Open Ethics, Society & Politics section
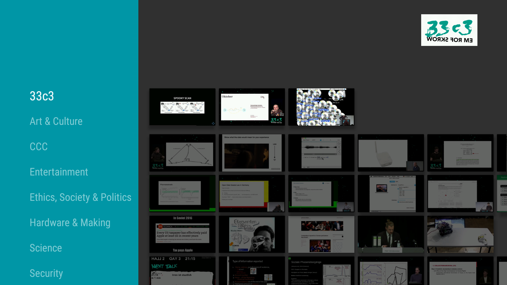The image size is (507, 285). click(x=80, y=197)
